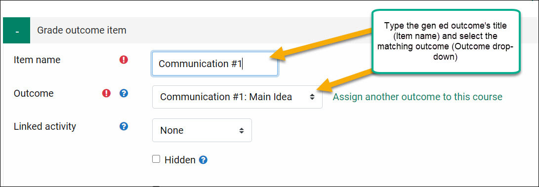
Task: Click the red required icon beside Outcome
Action: [x=107, y=93]
